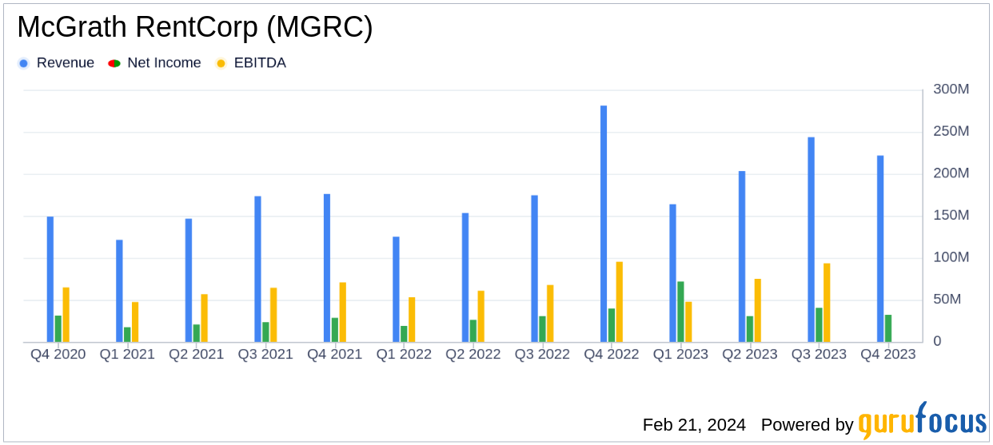Select the Q1 2022 revenue bar
Viewport: 993px width, 445px height.
click(x=396, y=289)
